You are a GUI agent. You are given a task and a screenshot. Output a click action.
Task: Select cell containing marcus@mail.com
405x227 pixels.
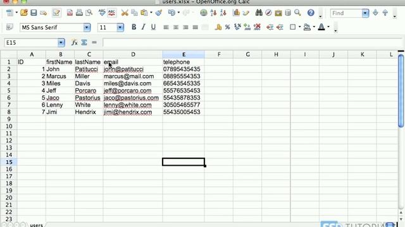click(x=133, y=76)
